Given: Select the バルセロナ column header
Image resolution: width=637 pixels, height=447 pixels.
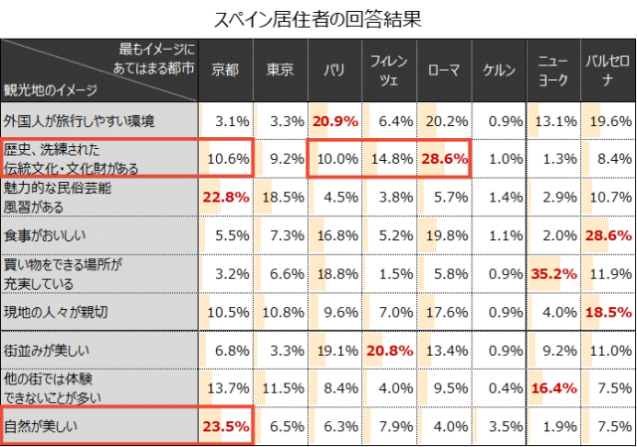Looking at the screenshot, I should pyautogui.click(x=606, y=70).
